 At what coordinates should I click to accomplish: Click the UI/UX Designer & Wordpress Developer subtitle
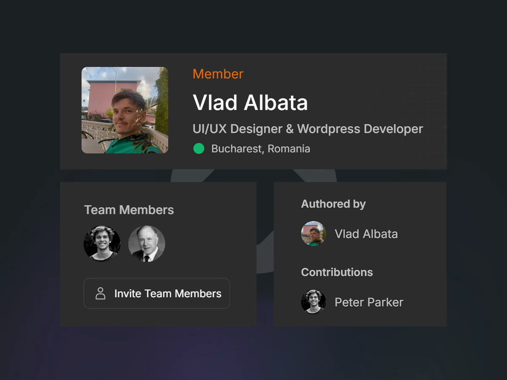(x=308, y=129)
